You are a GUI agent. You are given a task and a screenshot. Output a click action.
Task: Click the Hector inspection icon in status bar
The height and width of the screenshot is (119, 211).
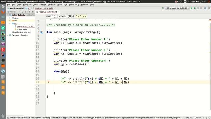206,118
